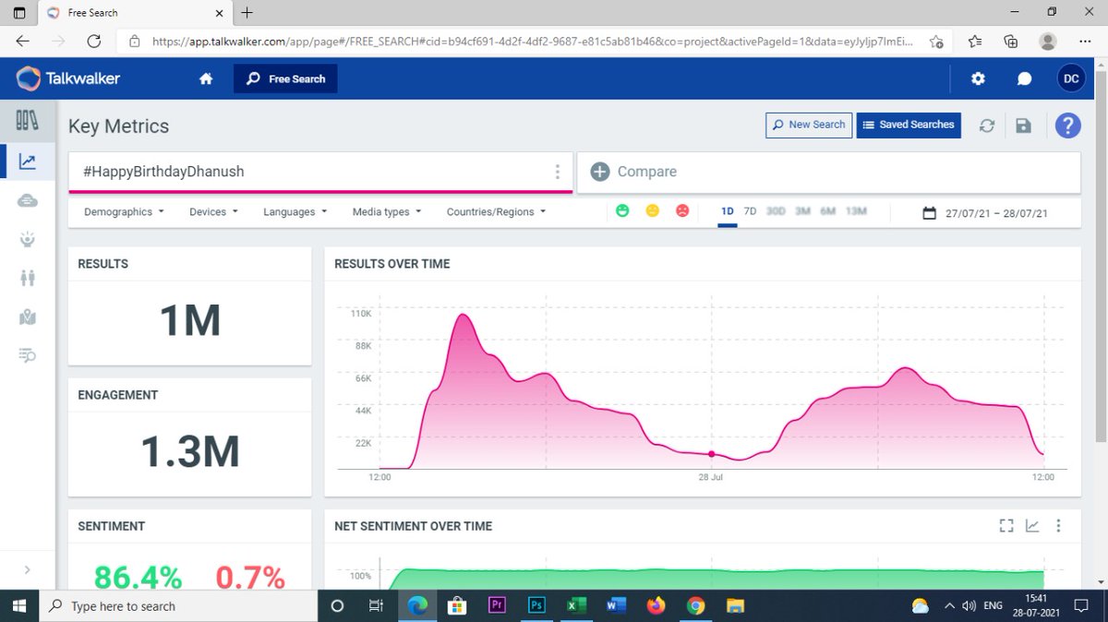Select the 3M time range
This screenshot has width=1108, height=622.
(802, 211)
